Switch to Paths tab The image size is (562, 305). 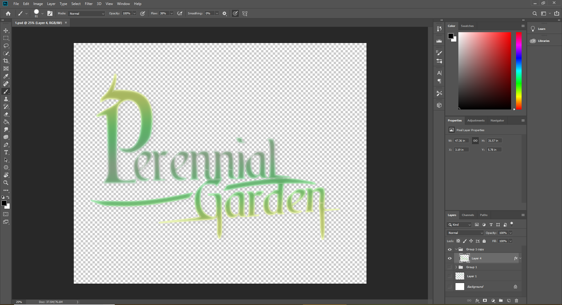tap(484, 215)
